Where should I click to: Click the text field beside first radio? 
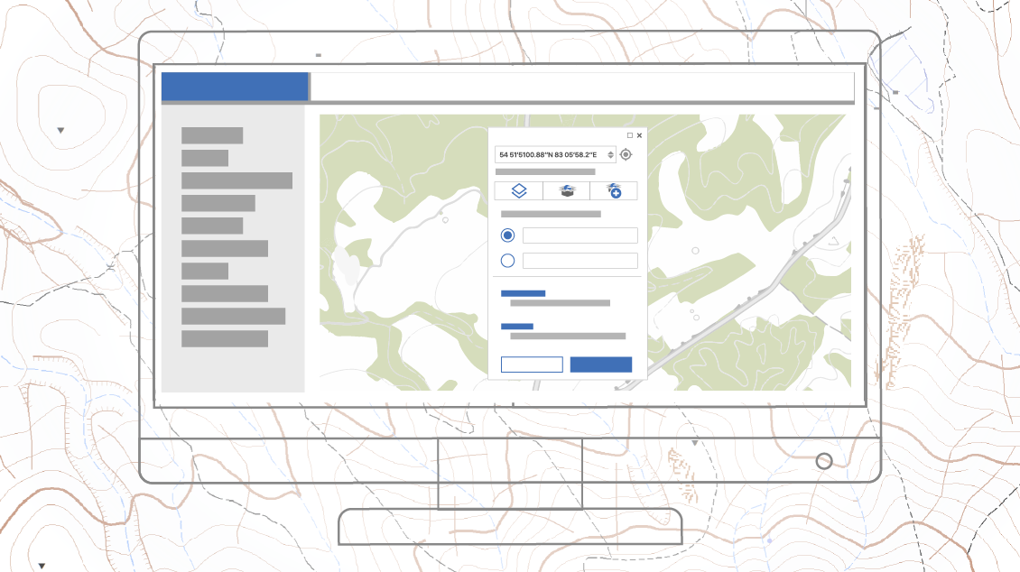580,235
